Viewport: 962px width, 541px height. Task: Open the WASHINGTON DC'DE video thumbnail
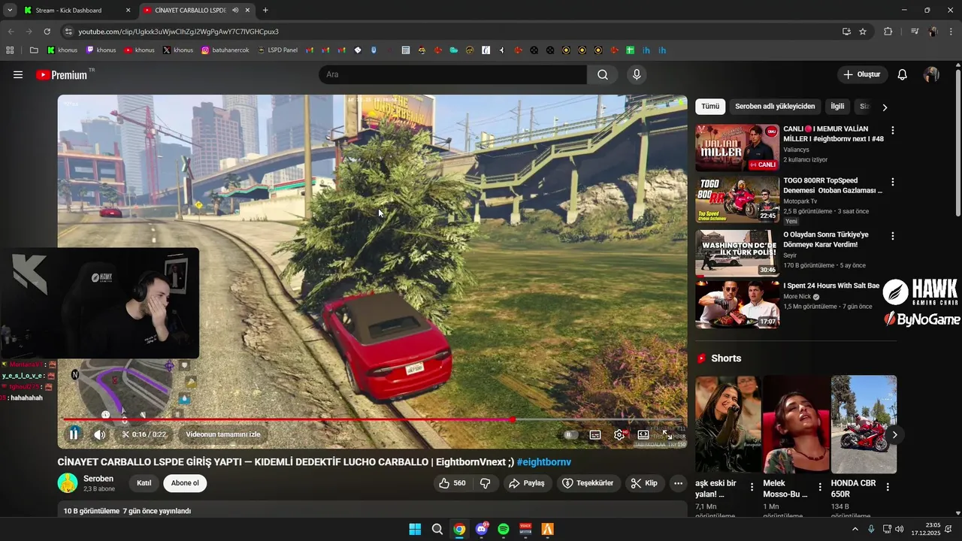[737, 253]
